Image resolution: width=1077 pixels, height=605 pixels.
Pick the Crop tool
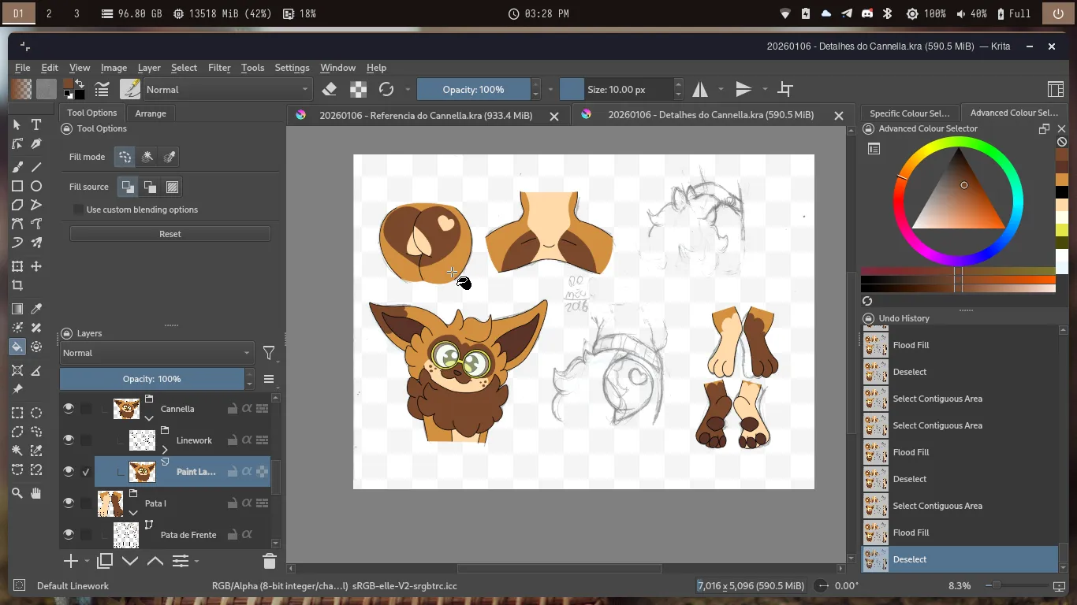tap(17, 286)
